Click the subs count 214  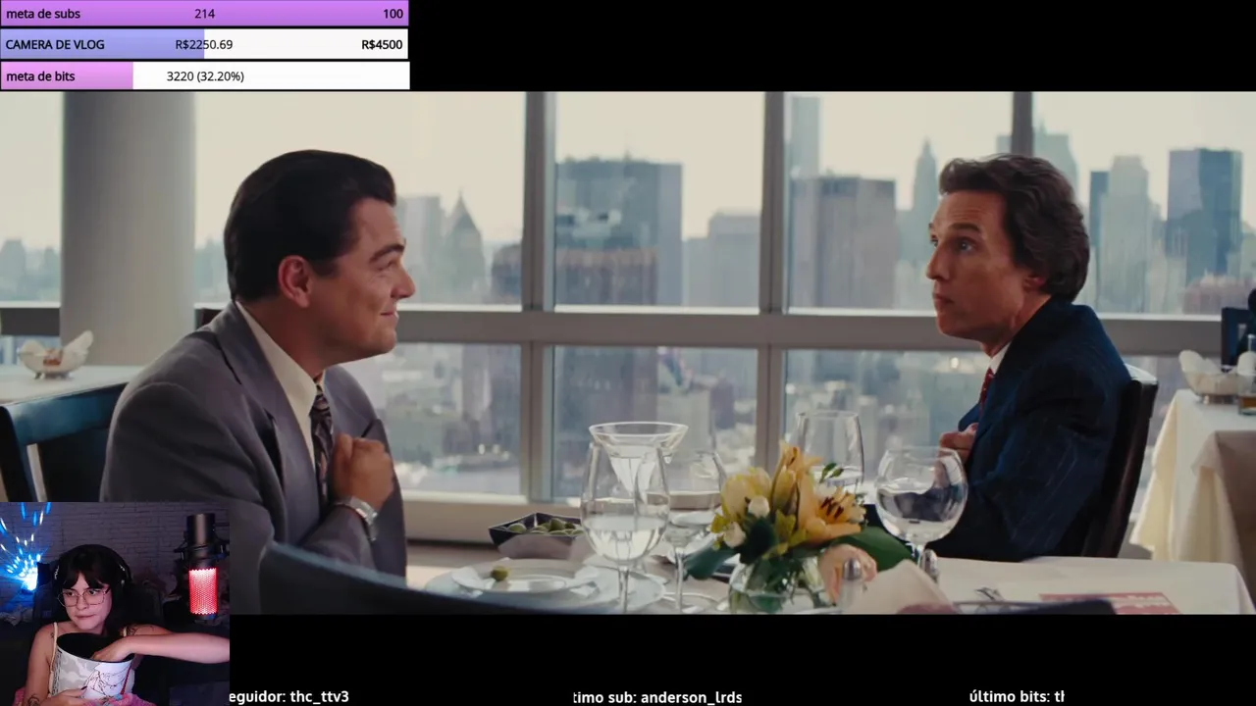[x=204, y=14]
